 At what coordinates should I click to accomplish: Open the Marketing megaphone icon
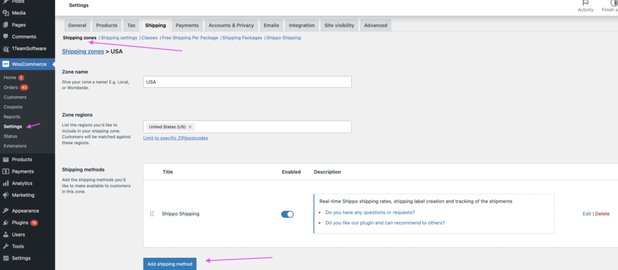(x=5, y=195)
